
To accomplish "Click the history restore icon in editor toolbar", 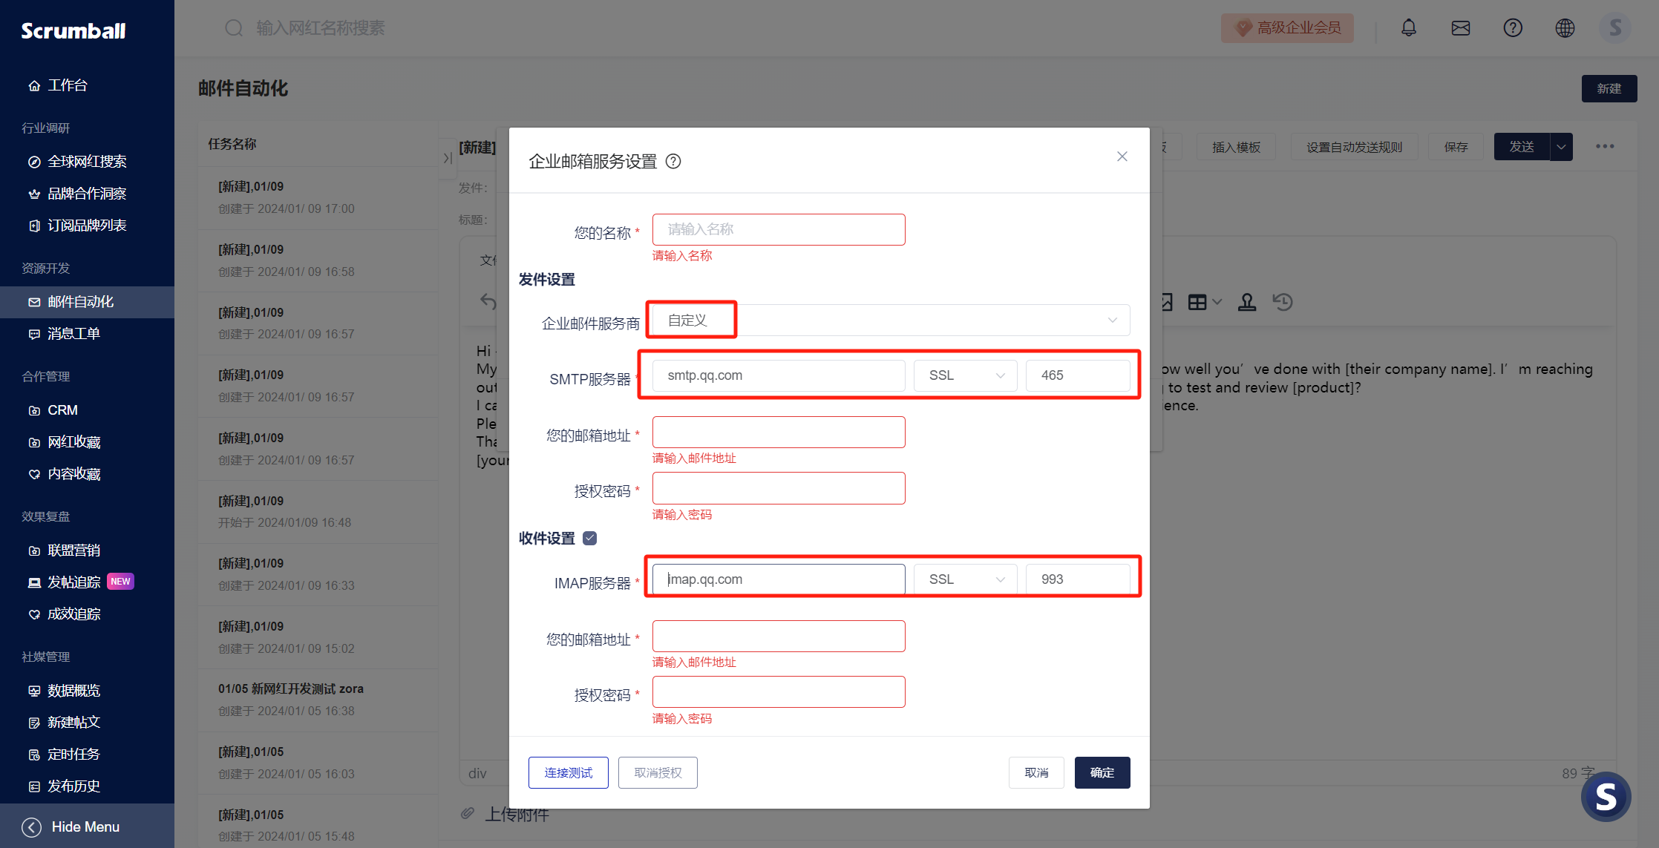I will (1283, 302).
